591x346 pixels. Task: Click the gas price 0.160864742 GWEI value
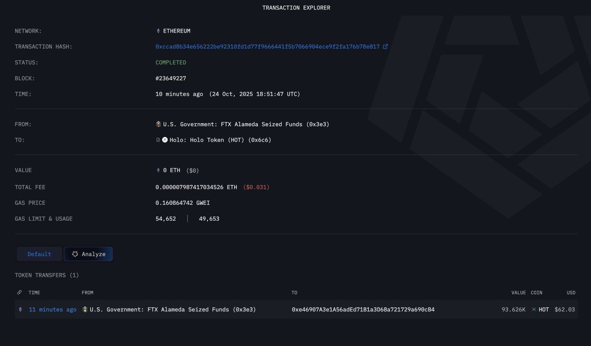coord(183,203)
